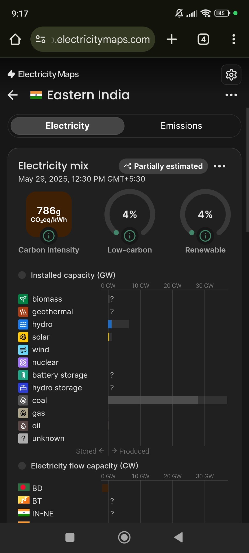The image size is (249, 553).
Task: Toggle Electricity flow capacity (GW) dot
Action: (22, 465)
